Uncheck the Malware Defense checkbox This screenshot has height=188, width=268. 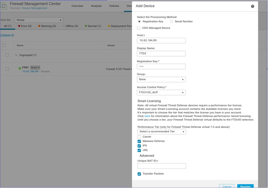139,141
